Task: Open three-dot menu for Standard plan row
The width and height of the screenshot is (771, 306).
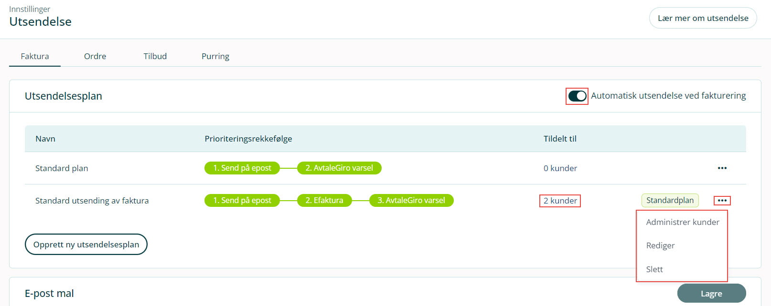Action: click(722, 168)
